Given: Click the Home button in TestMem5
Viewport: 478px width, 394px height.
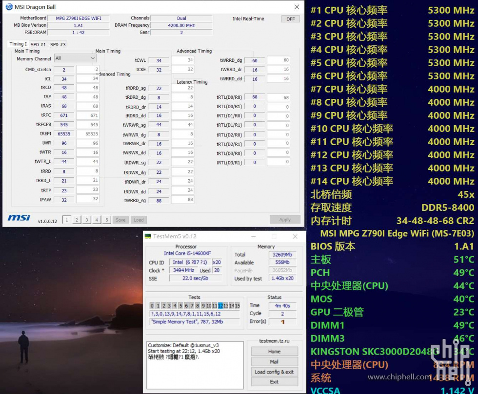Looking at the screenshot, I should coord(274,351).
